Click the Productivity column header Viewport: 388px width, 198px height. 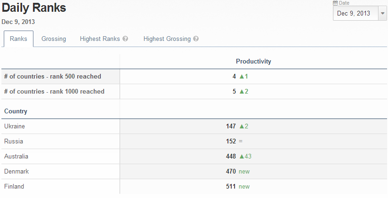pyautogui.click(x=253, y=61)
